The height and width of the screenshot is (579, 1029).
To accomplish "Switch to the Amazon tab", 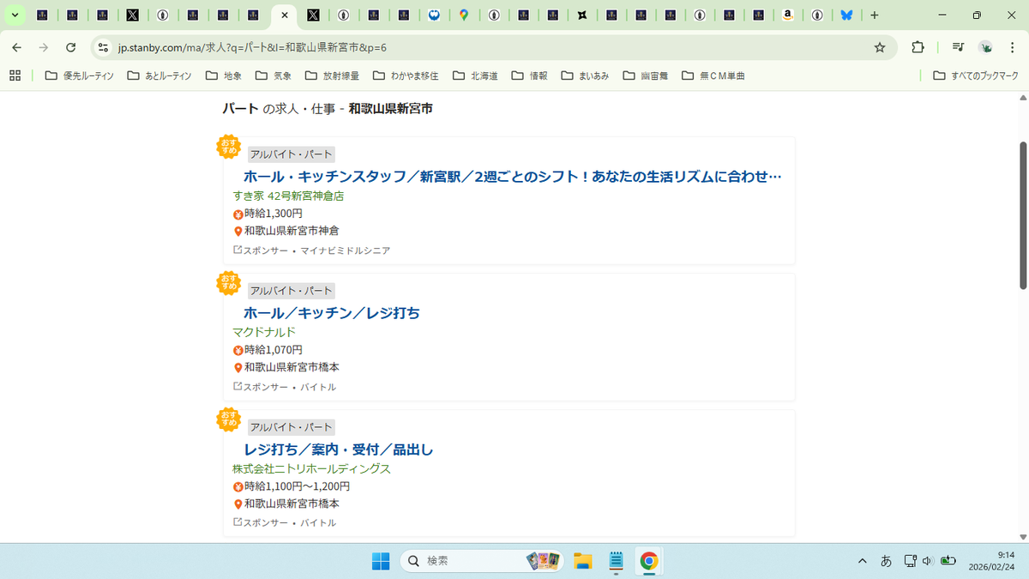I will pos(787,15).
